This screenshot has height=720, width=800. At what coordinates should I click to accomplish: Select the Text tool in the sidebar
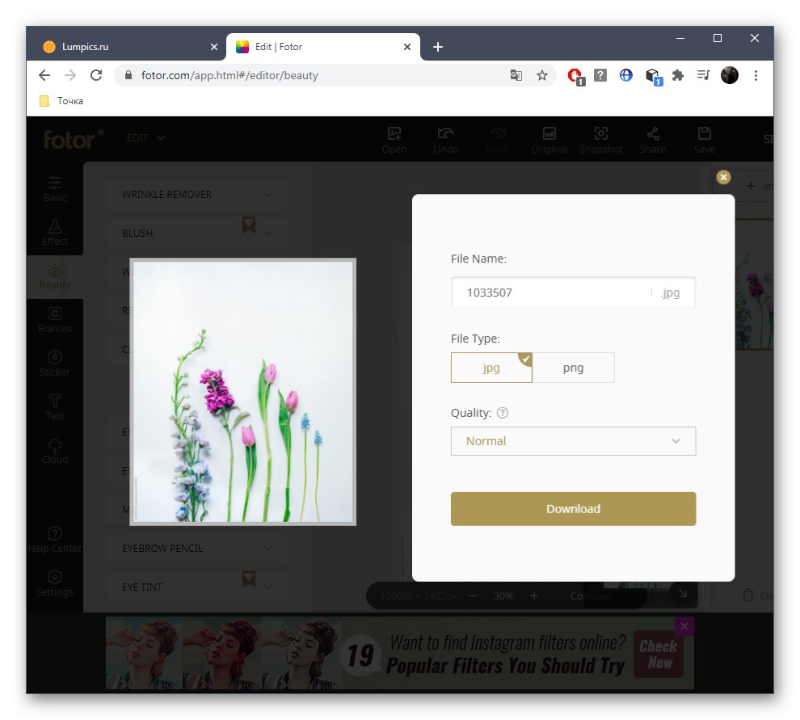click(54, 406)
